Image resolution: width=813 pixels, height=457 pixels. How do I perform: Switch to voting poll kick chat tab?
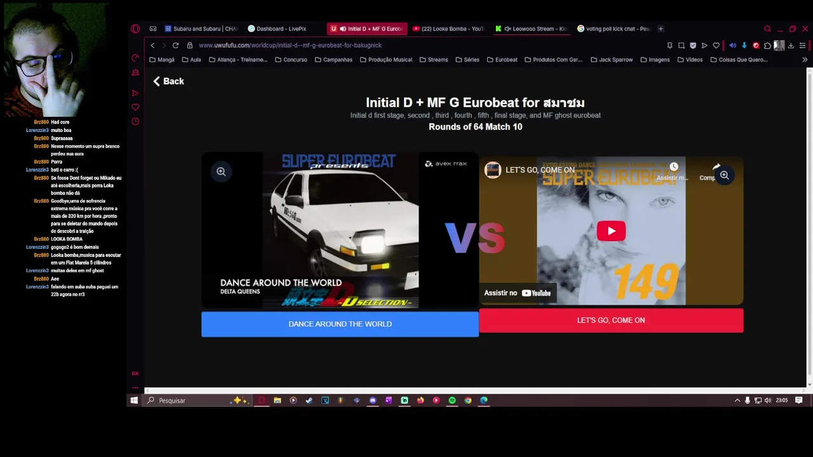click(x=614, y=29)
